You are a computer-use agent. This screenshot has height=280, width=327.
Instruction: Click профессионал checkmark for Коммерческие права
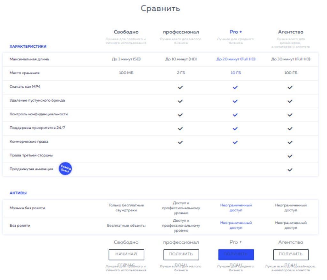(x=180, y=142)
